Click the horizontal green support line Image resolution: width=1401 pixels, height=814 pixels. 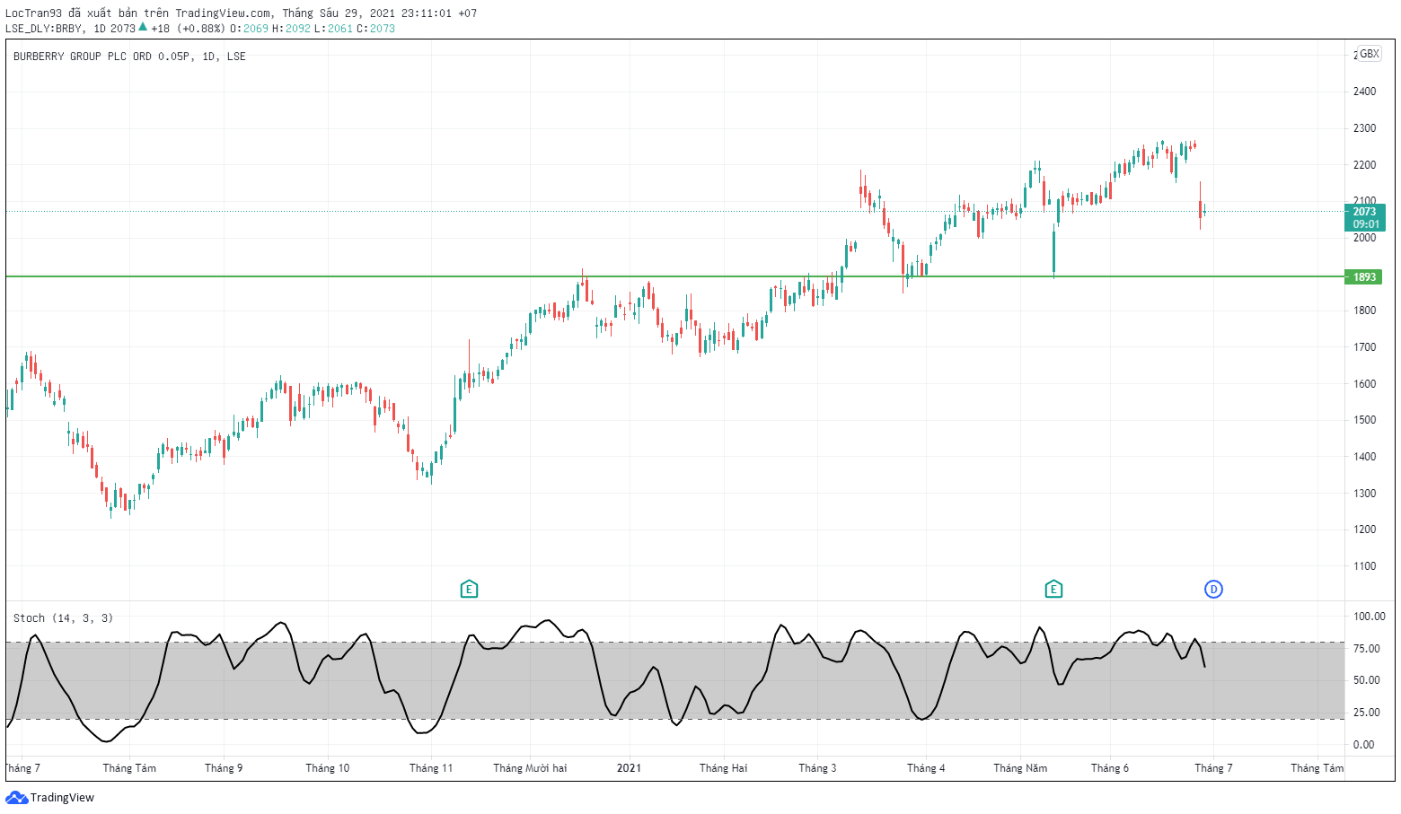coord(674,276)
